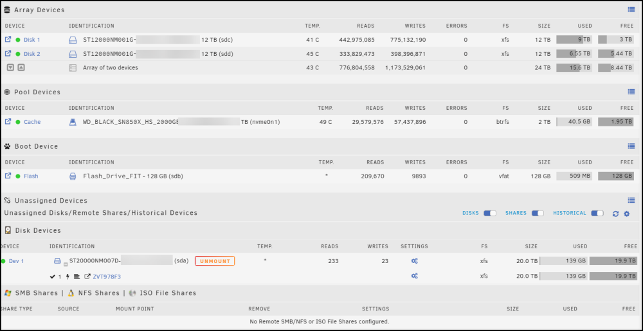The image size is (643, 331).
Task: Select the NFS Shares heading
Action: tap(98, 293)
